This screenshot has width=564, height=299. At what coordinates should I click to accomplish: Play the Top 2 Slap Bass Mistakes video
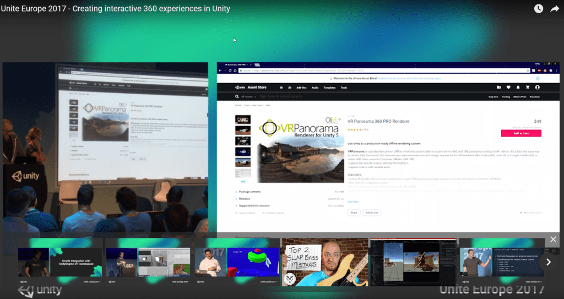[x=324, y=262]
